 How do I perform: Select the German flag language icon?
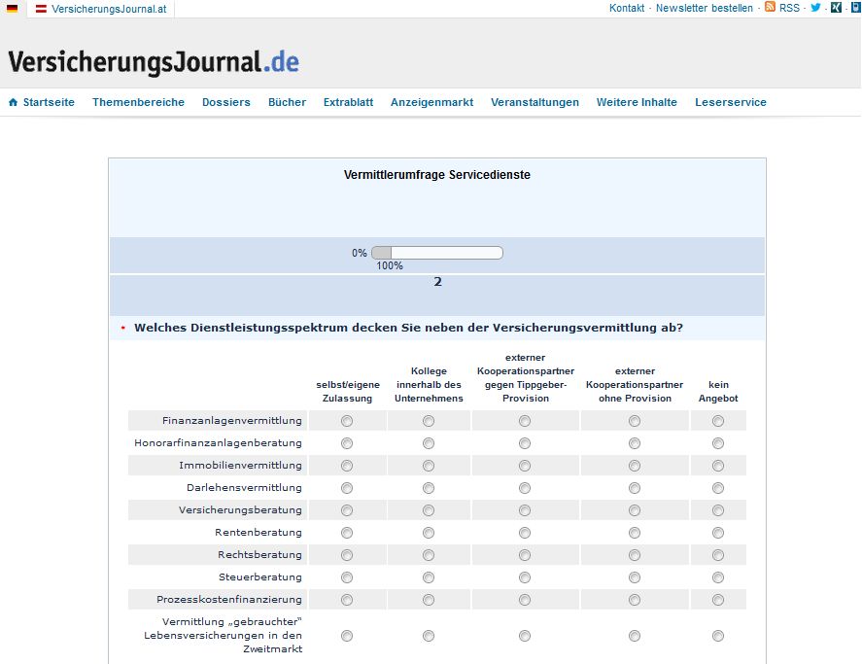point(12,8)
